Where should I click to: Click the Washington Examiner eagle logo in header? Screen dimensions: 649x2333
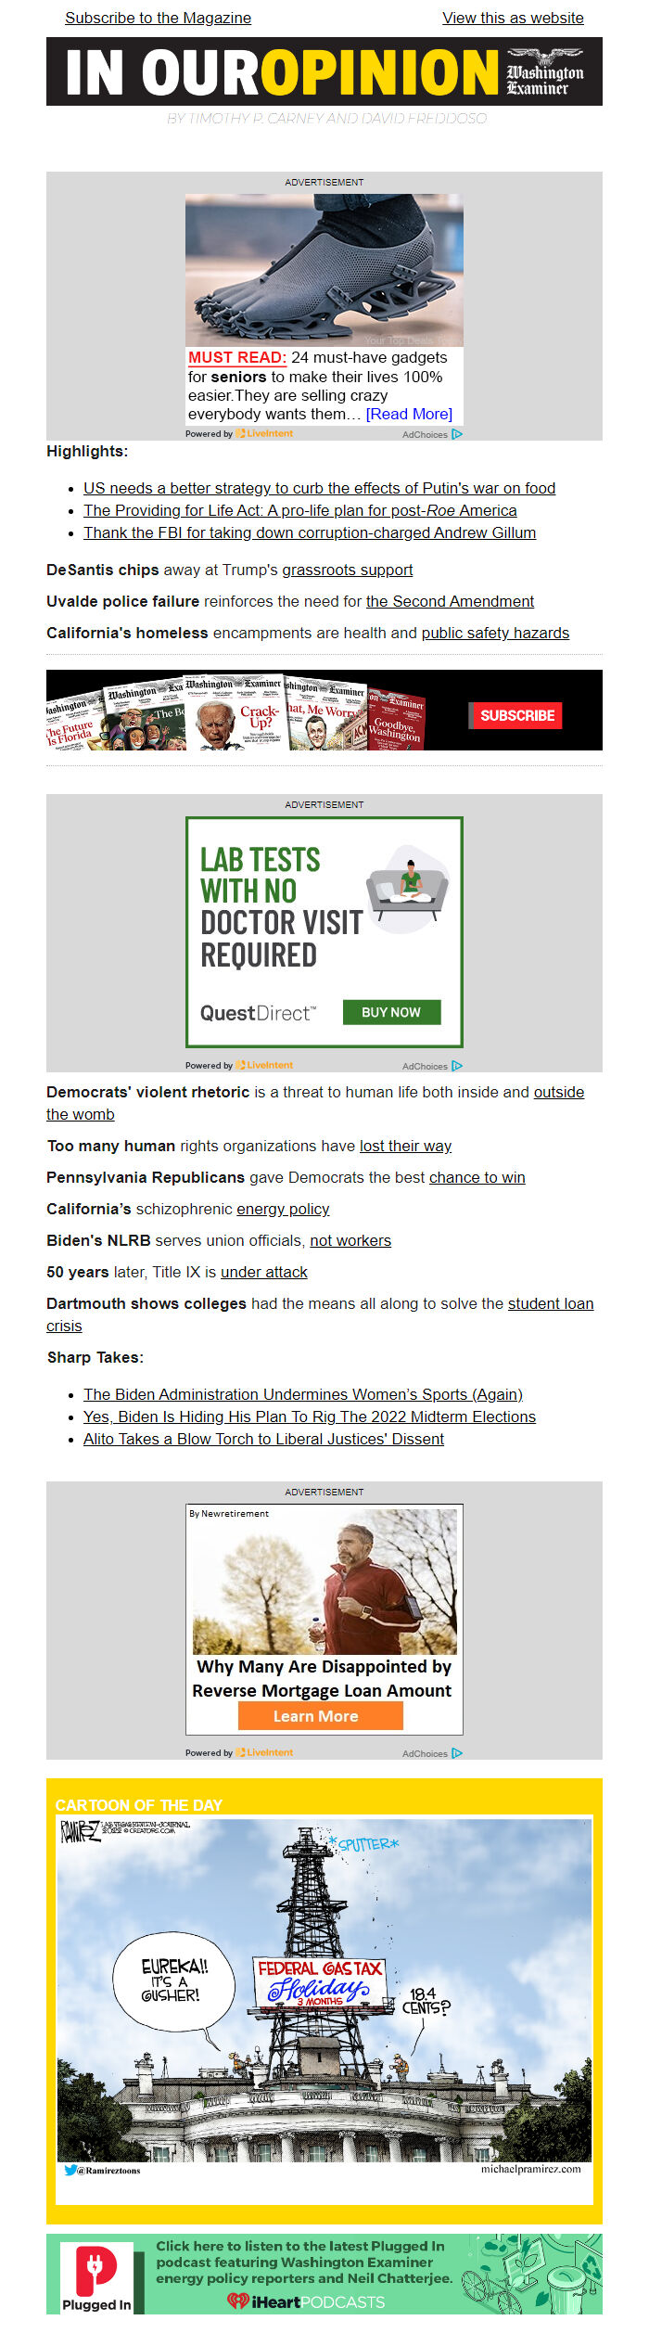(545, 72)
